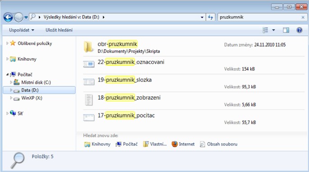The image size is (309, 172).
Task: Refresh the search results in the address bar
Action: coord(210,18)
